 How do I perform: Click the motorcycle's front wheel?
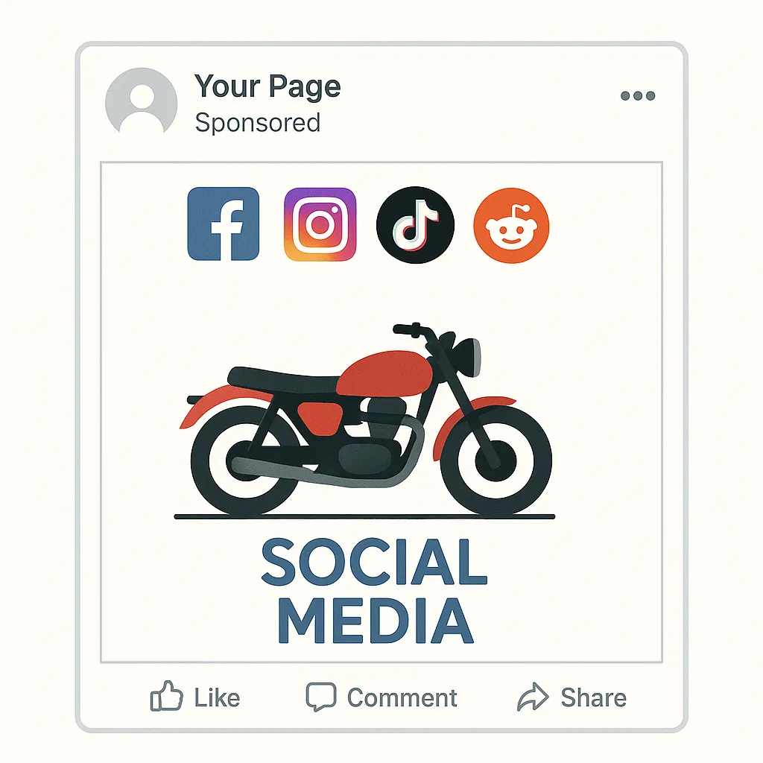tap(496, 460)
